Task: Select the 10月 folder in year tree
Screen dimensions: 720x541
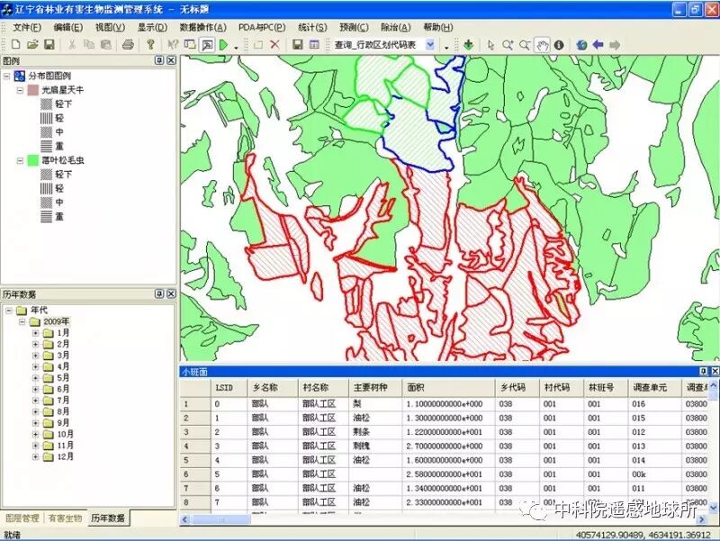Action: click(58, 434)
